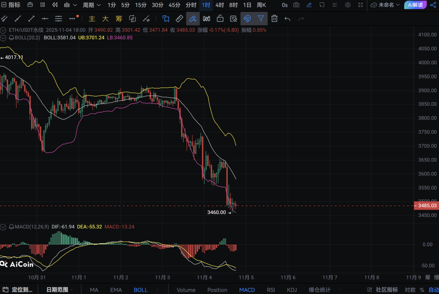This screenshot has width=439, height=294.
Task: Collapse the MACD indicator panel chevron
Action: 4,226
